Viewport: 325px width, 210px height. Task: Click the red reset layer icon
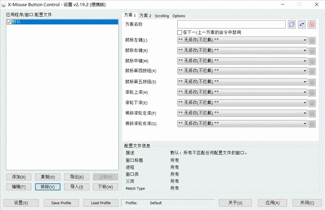click(312, 24)
